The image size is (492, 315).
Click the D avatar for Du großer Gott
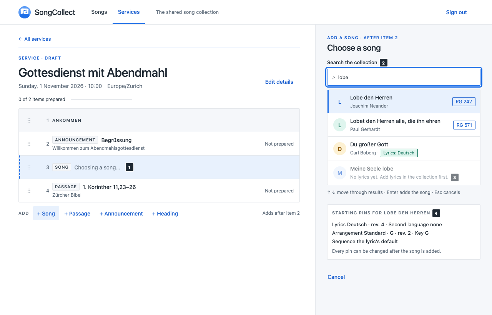pyautogui.click(x=340, y=149)
